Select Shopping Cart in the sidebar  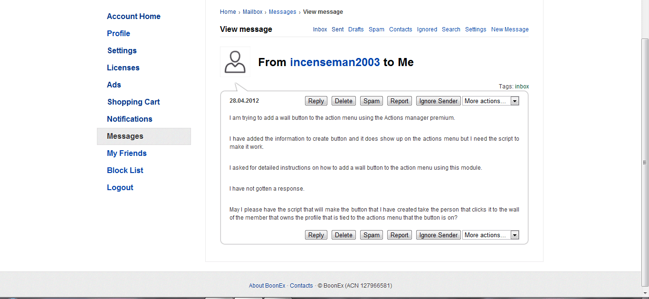[x=134, y=102]
